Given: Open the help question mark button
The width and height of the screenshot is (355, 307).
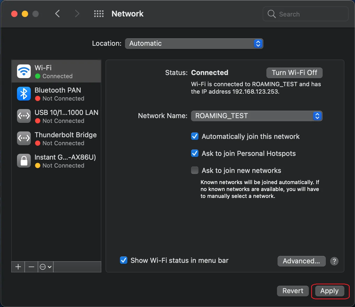Looking at the screenshot, I should 334,261.
